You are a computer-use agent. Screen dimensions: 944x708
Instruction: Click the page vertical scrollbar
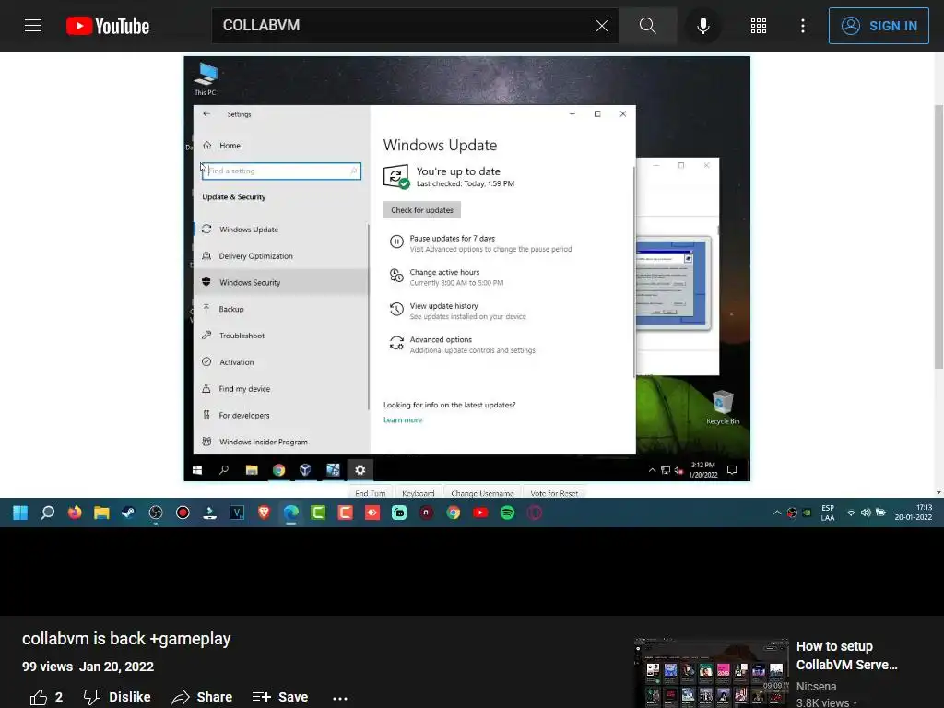pyautogui.click(x=938, y=235)
